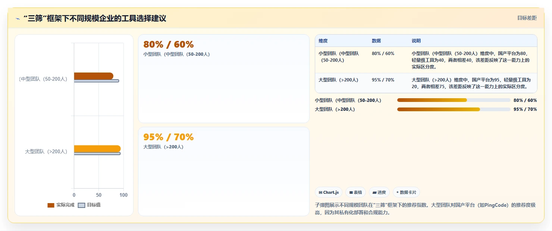The height and width of the screenshot is (231, 552).
Task: Click the 大型团队 (>200人) chart axis label
Action: point(46,151)
